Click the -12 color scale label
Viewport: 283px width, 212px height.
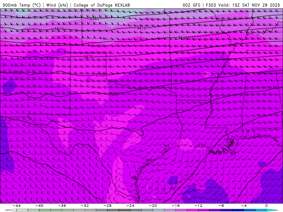pyautogui.click(x=198, y=206)
